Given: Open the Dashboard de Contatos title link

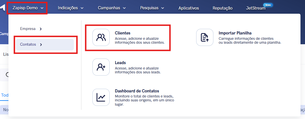Looking at the screenshot, I should (137, 91).
